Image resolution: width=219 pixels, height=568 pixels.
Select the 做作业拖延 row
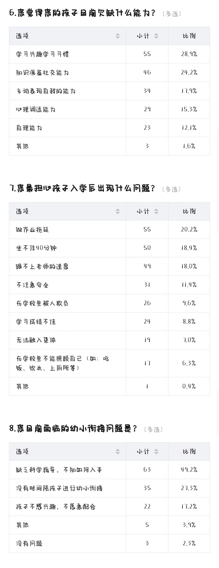click(x=109, y=229)
